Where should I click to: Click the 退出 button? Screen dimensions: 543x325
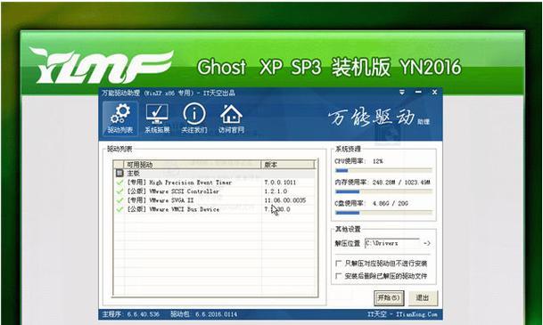pos(422,297)
